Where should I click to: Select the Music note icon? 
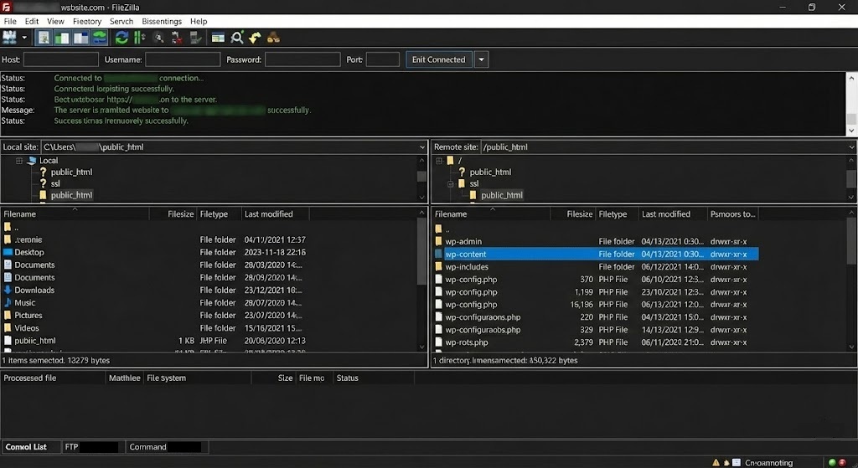coord(8,302)
